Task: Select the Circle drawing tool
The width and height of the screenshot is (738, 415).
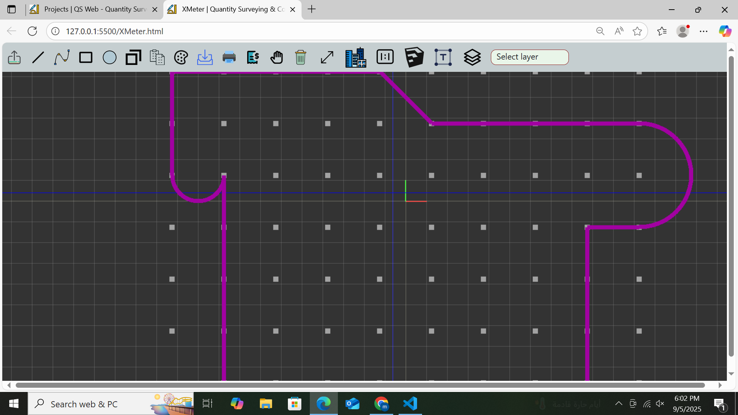Action: pyautogui.click(x=109, y=58)
